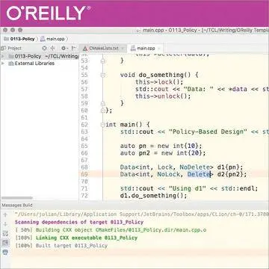Click the 0113-Policy breadcrumb in navigation bar

coord(19,39)
